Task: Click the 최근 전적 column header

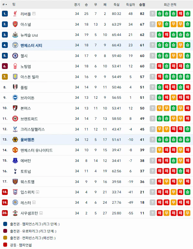Action: (170, 5)
